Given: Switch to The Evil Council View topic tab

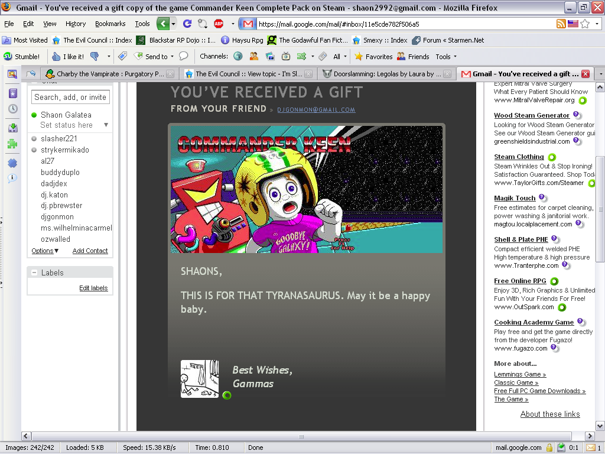Looking at the screenshot, I should point(248,74).
